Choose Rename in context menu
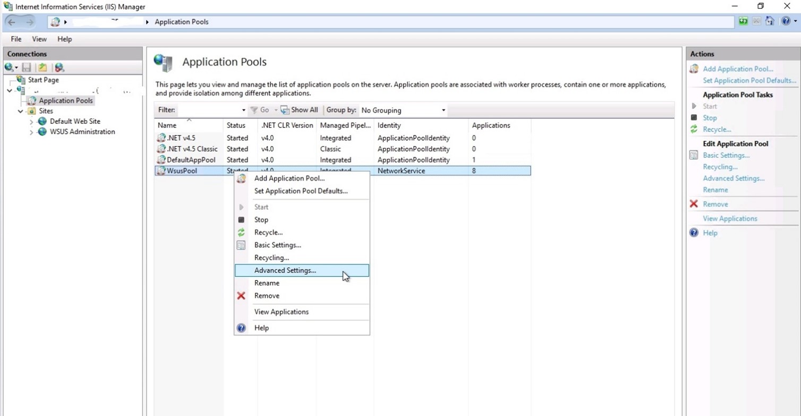This screenshot has height=416, width=801. click(x=302, y=283)
